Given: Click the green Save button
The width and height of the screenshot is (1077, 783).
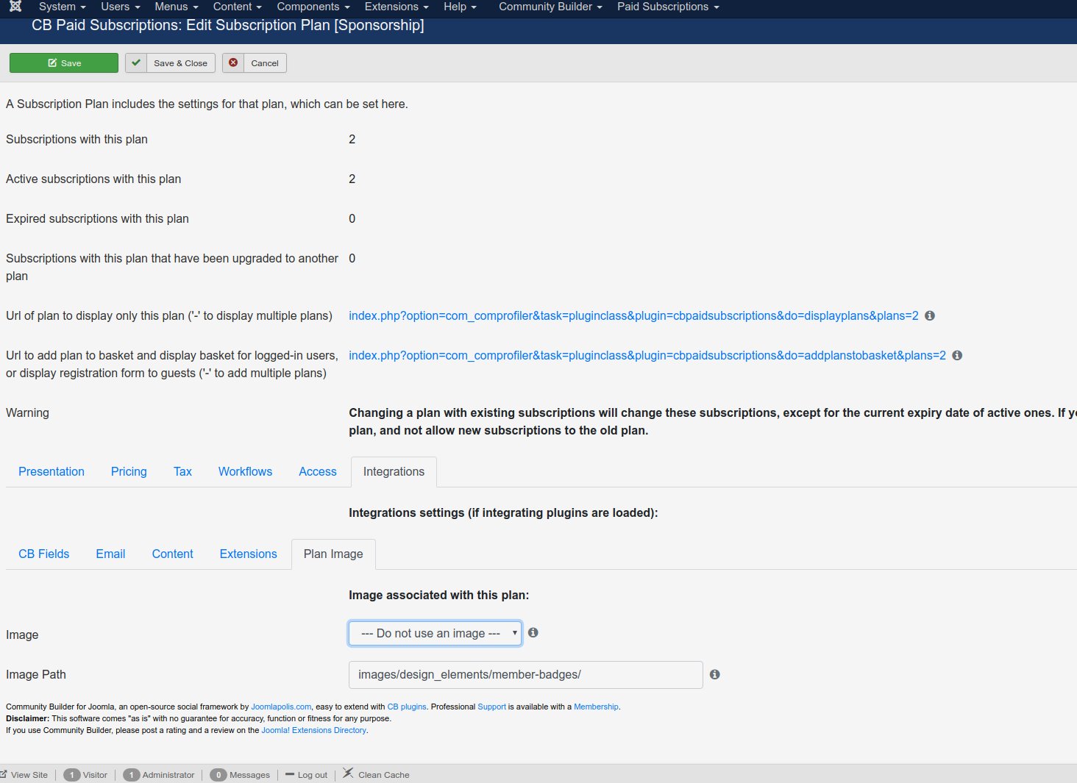Looking at the screenshot, I should point(64,63).
